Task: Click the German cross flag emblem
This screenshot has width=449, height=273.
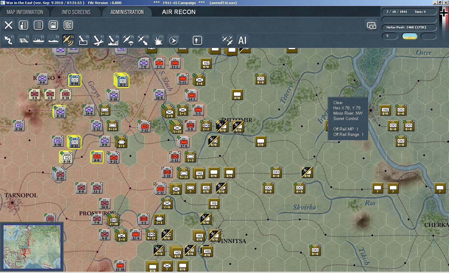Action: tap(443, 13)
